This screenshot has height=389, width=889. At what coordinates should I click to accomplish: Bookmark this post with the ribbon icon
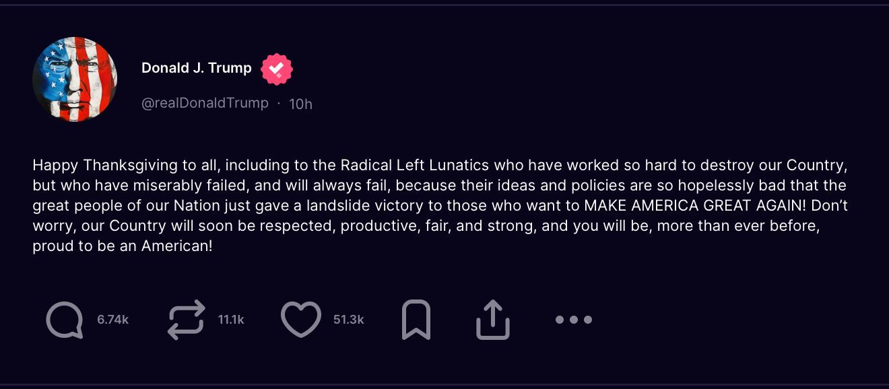[416, 320]
